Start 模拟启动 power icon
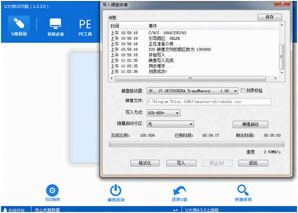The image size is (298, 213). [116, 193]
